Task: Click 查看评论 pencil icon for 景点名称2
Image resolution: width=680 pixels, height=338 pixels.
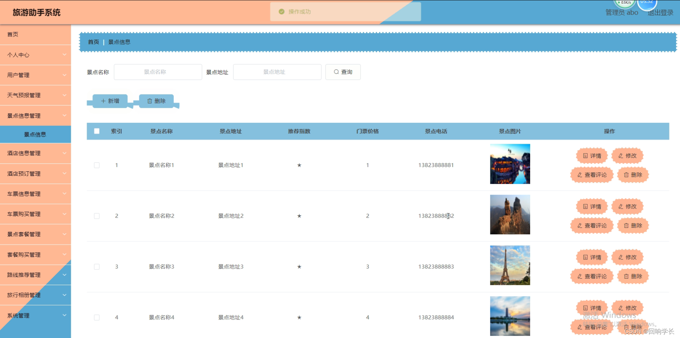Action: [580, 226]
